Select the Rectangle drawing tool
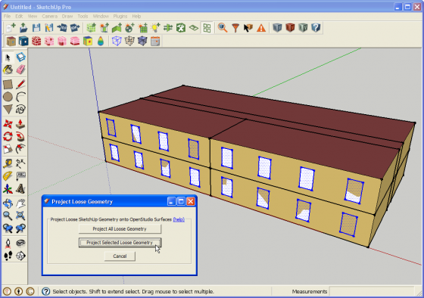The image size is (424, 298). [x=8, y=84]
